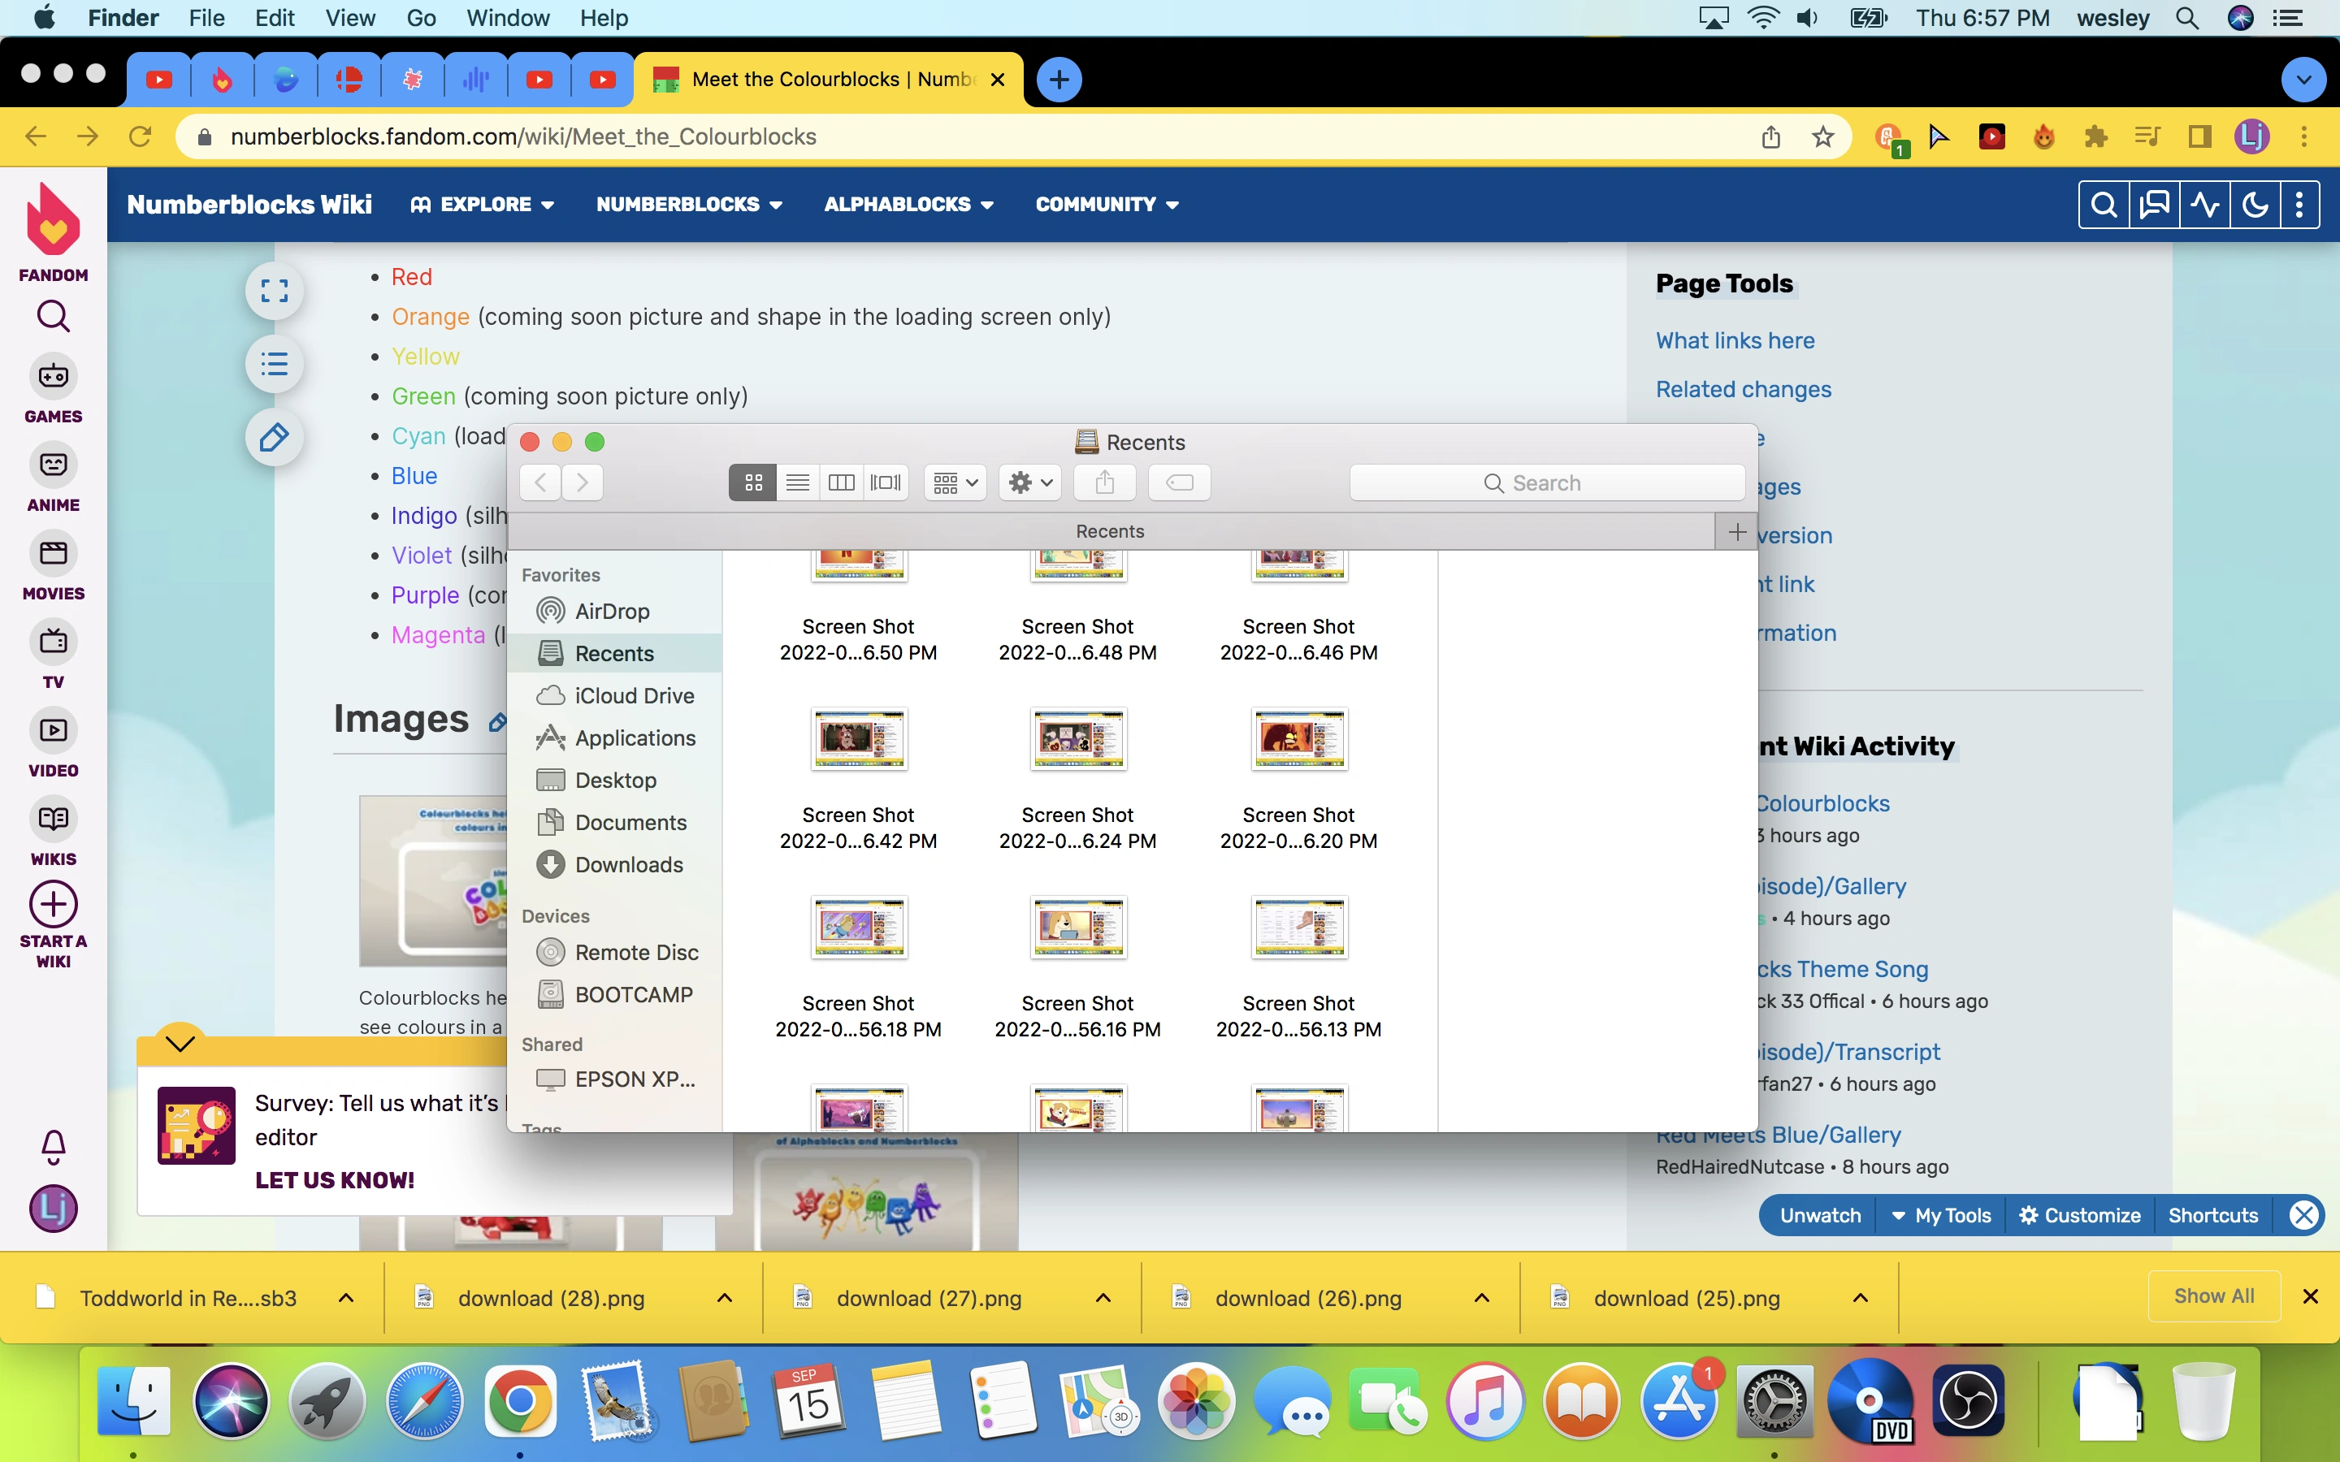The width and height of the screenshot is (2340, 1462).
Task: Toggle the wiki dark mode icon
Action: (2254, 204)
